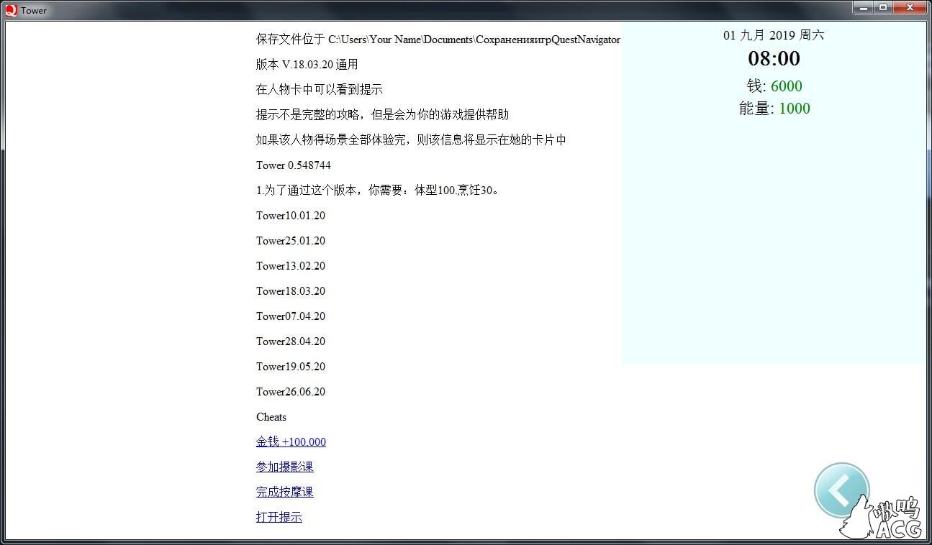Select the Tower26.06.20 version entry
Image resolution: width=932 pixels, height=545 pixels.
291,392
